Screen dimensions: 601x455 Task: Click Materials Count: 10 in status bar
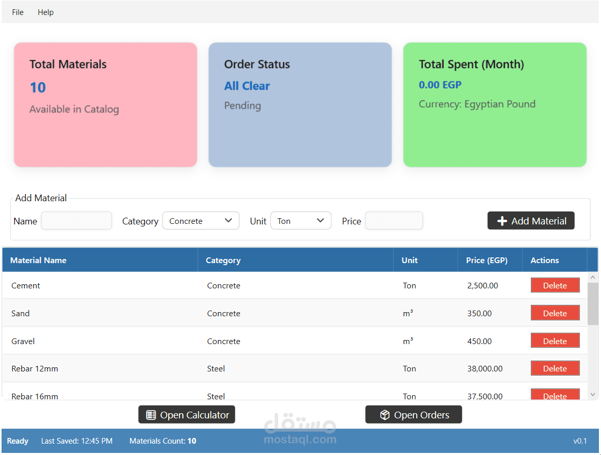pos(163,441)
